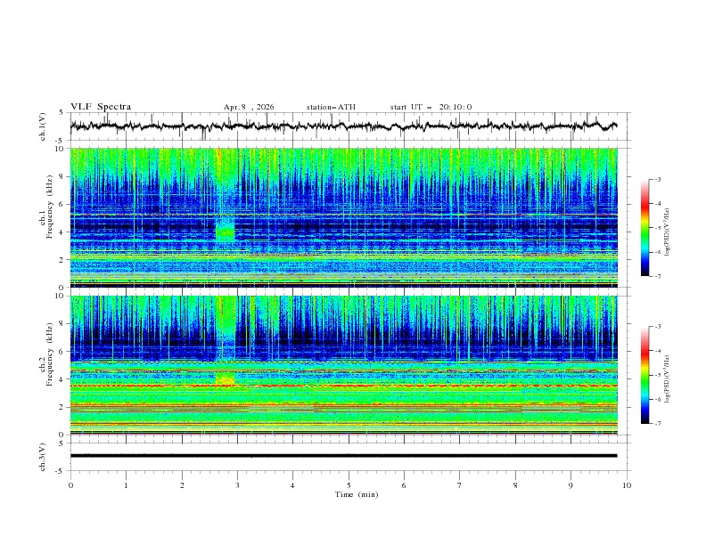Click the "Time (min)" axis title
The height and width of the screenshot is (545, 706).
[357, 494]
